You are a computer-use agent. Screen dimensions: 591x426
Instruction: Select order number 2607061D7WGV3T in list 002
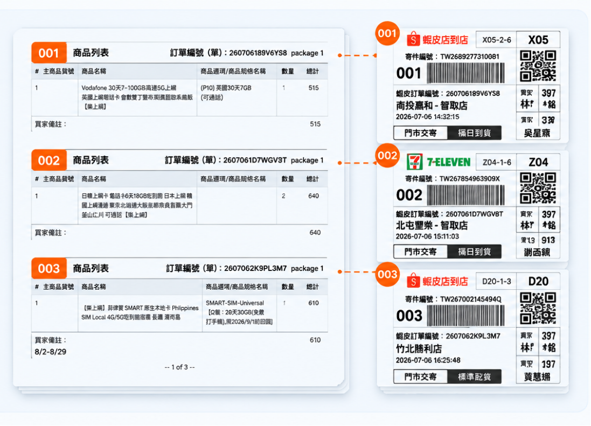[x=255, y=160]
